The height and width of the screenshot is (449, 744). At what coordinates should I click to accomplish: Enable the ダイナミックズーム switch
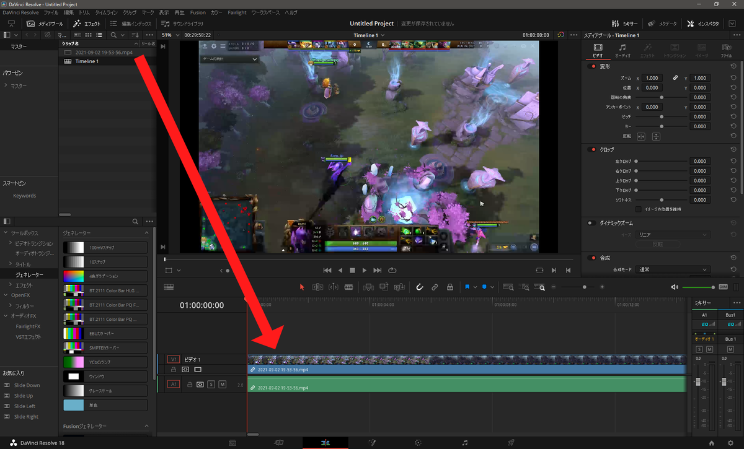tap(591, 222)
